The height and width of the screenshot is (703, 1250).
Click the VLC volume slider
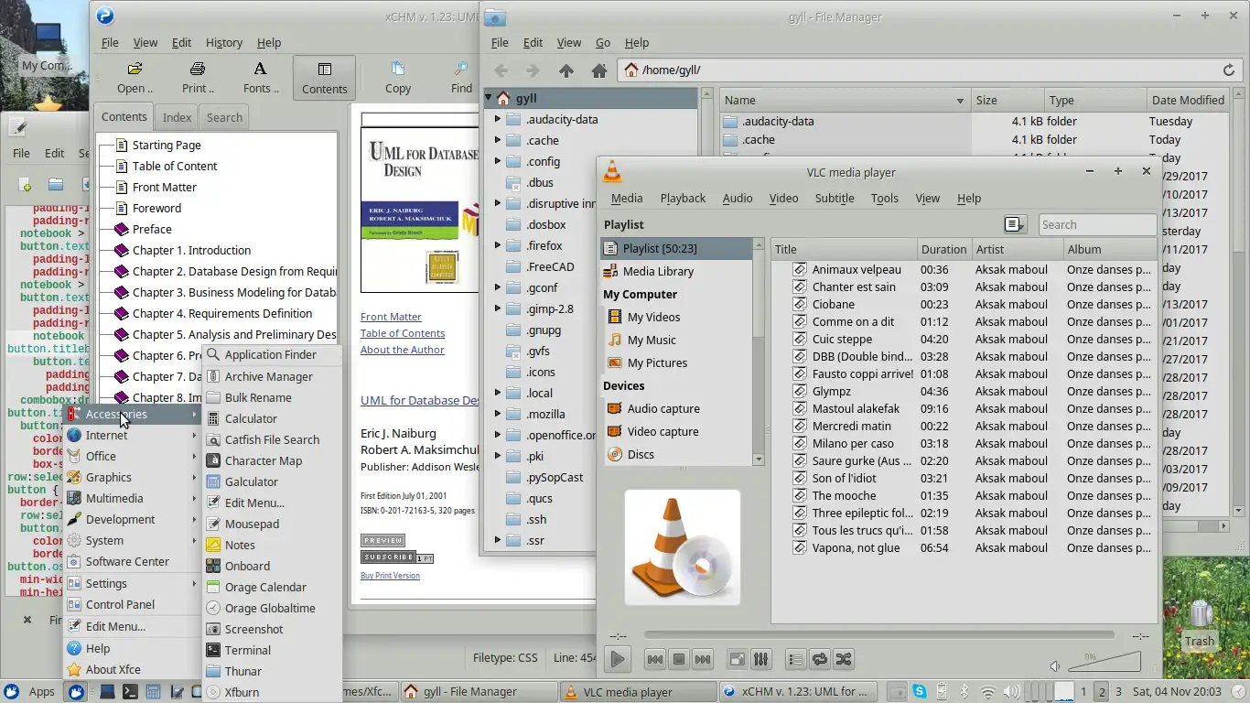pyautogui.click(x=1105, y=661)
